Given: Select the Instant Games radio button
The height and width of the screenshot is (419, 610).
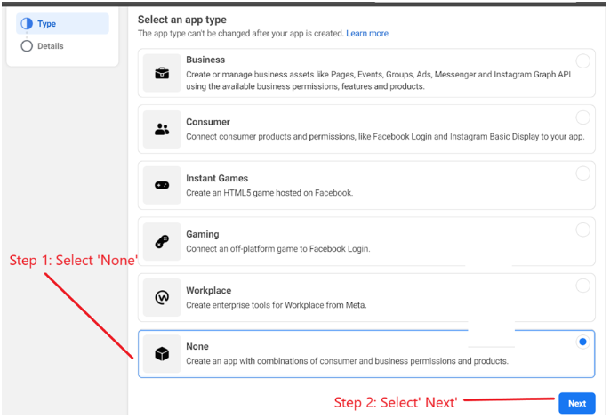Looking at the screenshot, I should 582,173.
